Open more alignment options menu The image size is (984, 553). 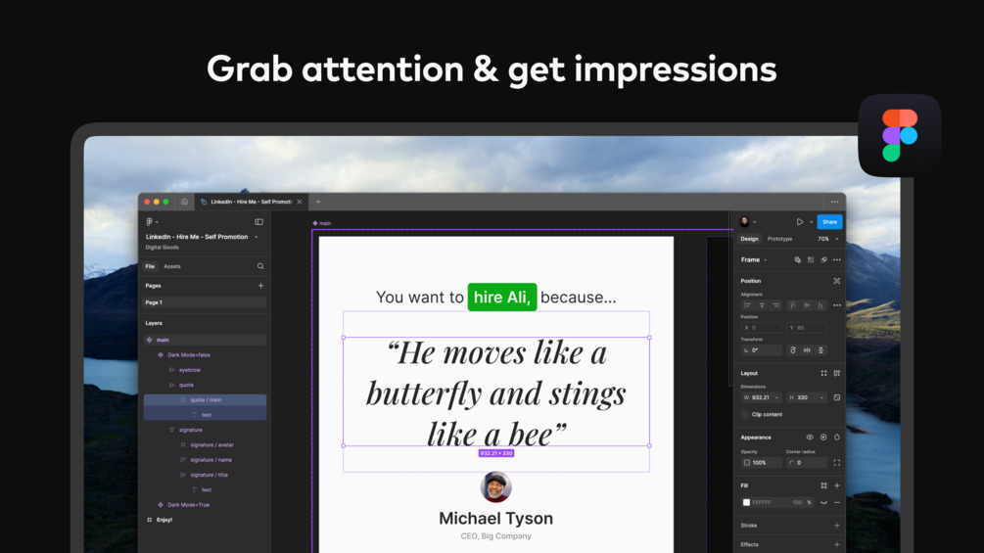pos(836,305)
